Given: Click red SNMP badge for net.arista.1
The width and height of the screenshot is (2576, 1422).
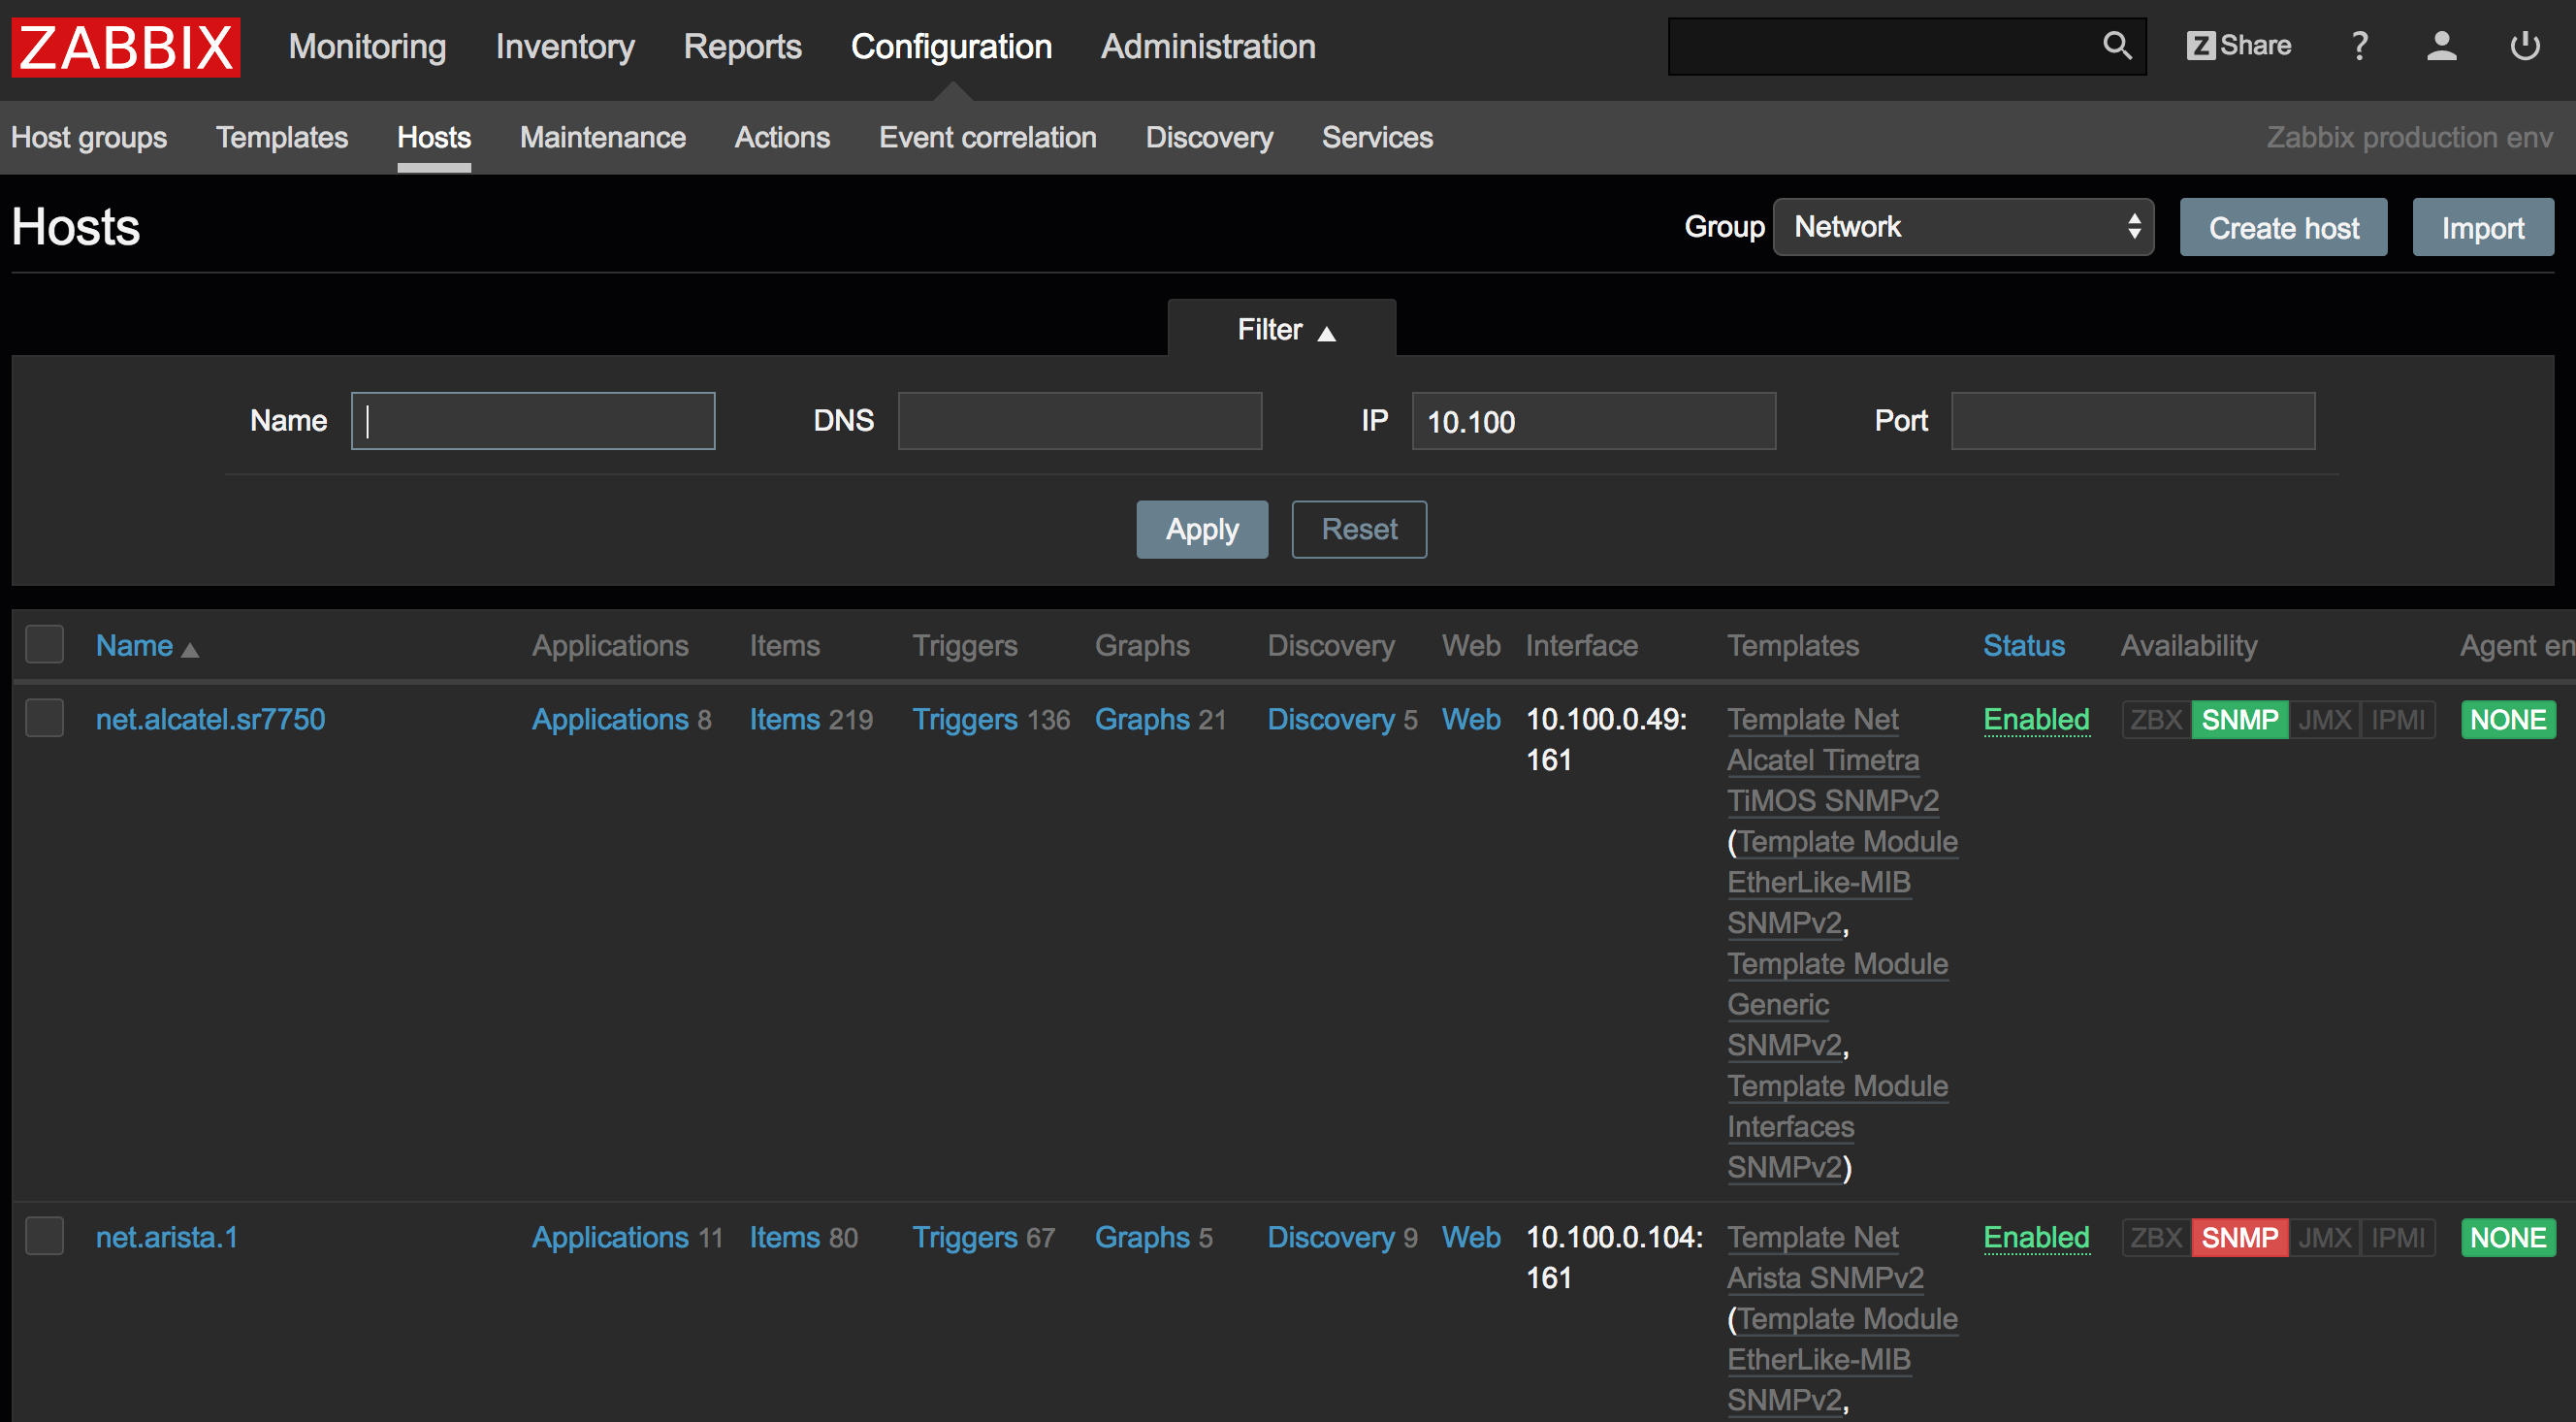Looking at the screenshot, I should [x=2238, y=1237].
